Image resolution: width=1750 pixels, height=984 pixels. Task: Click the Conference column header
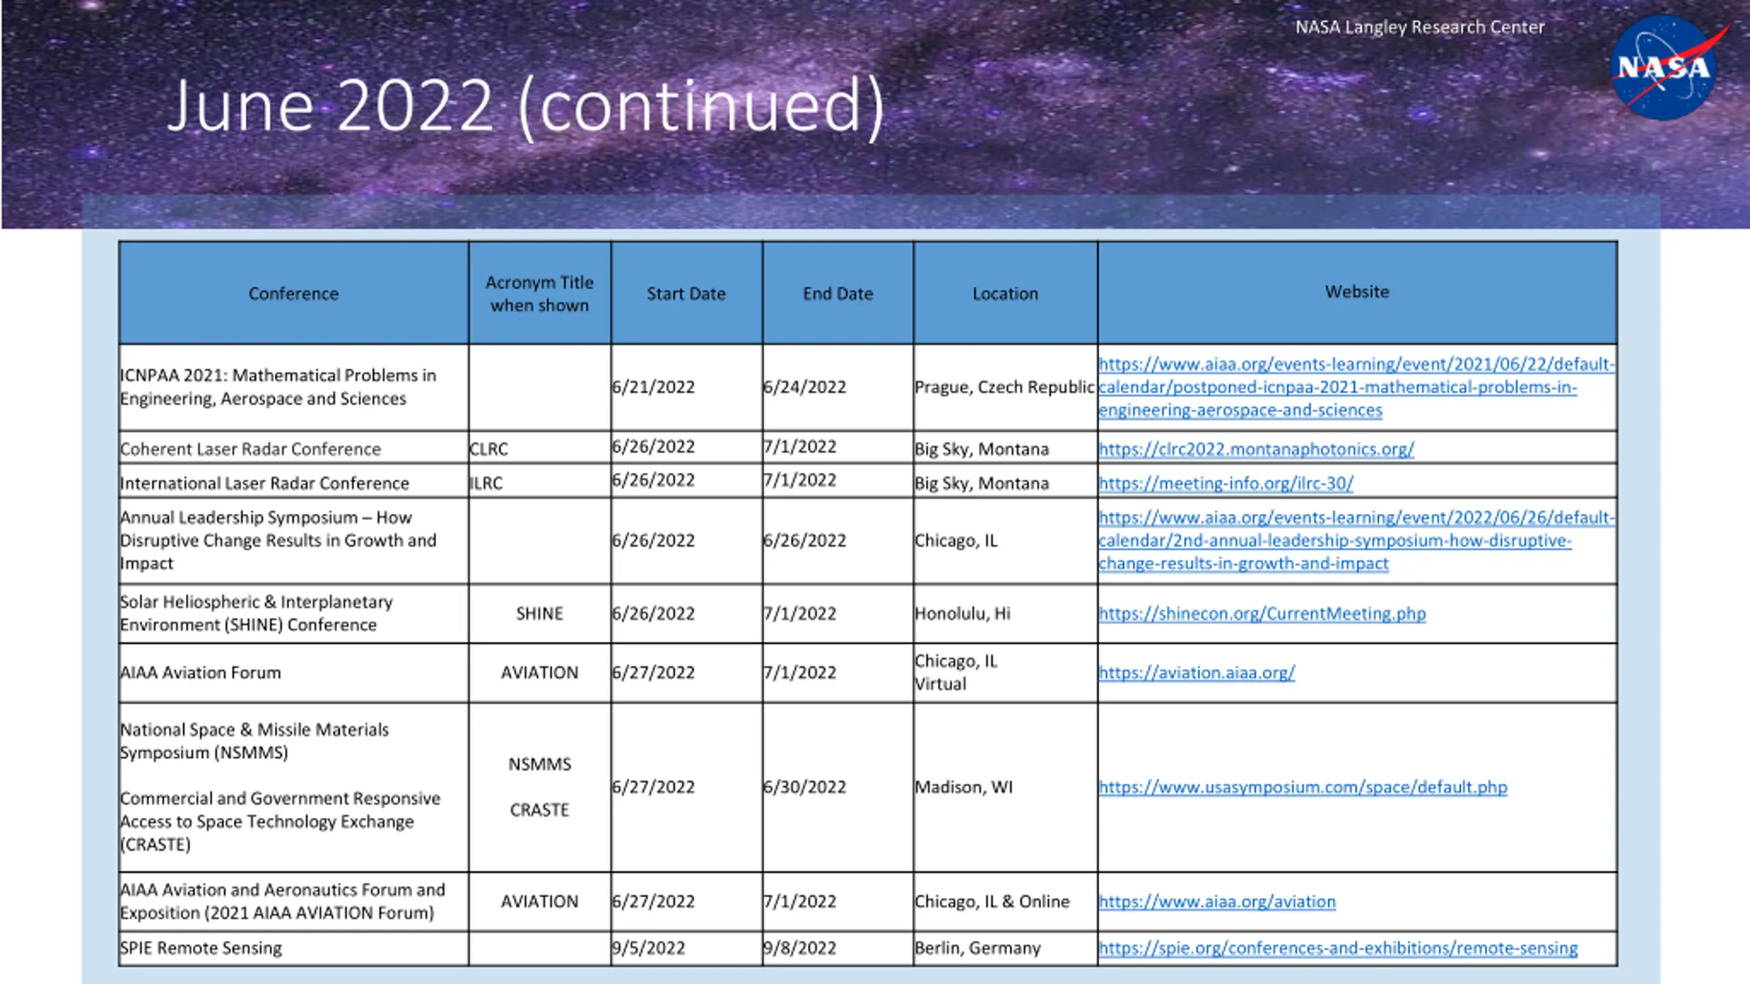click(x=293, y=293)
